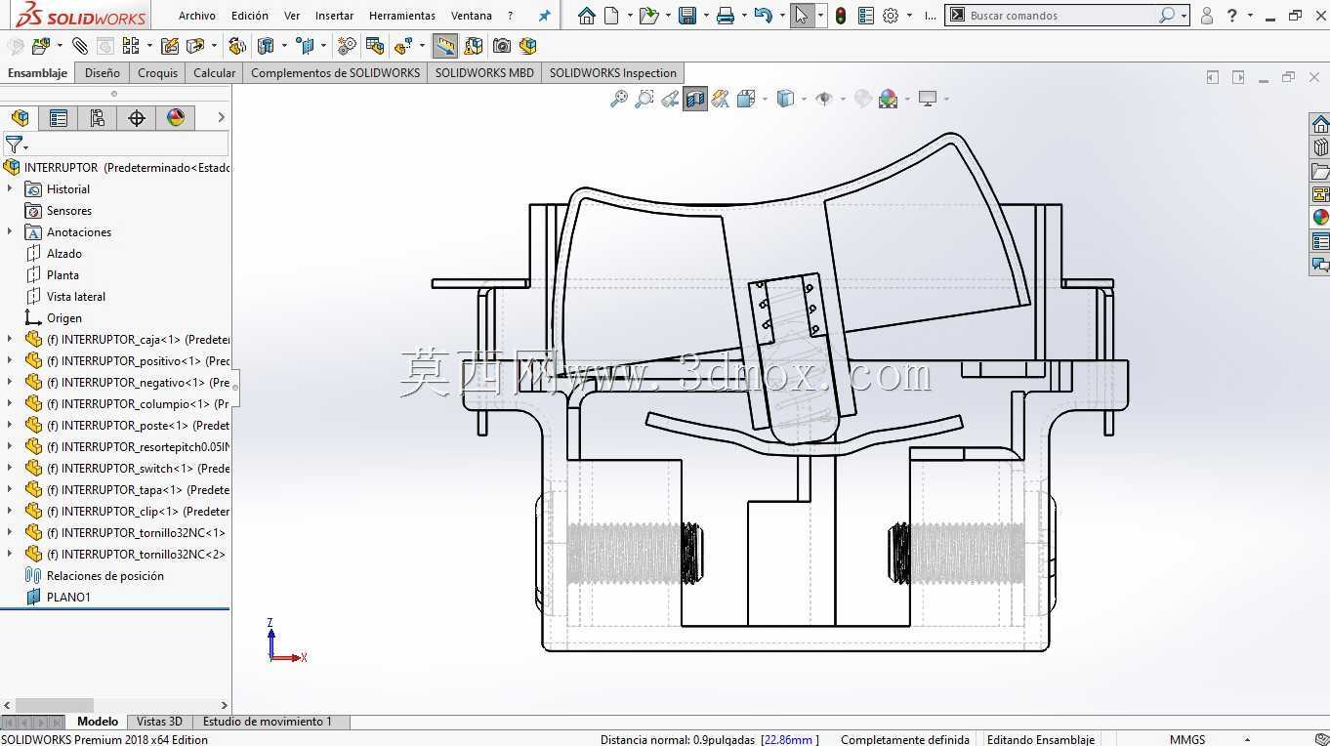Open Options gear icon
1330x746 pixels.
coord(891,16)
